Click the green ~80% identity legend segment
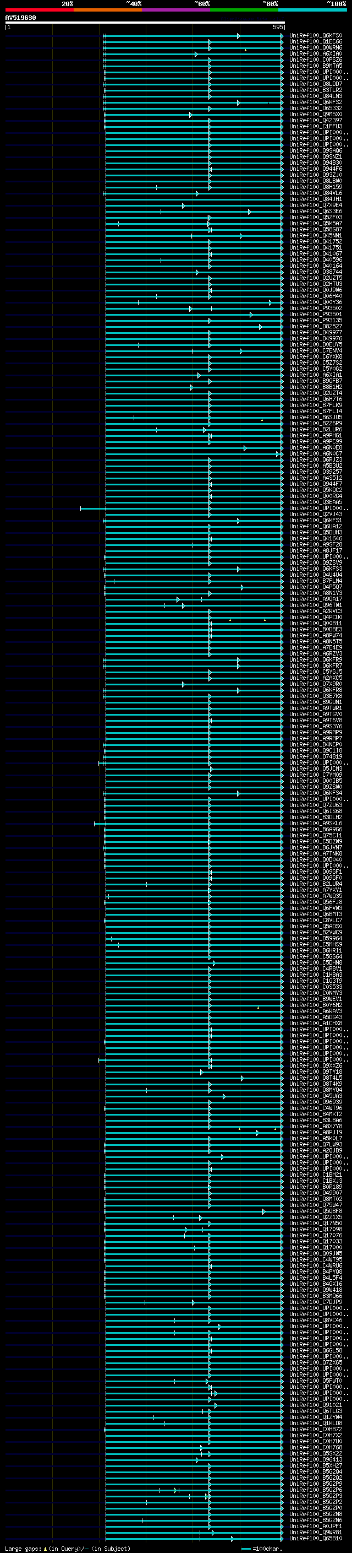Image resolution: width=352 pixels, height=1553 pixels. click(244, 10)
